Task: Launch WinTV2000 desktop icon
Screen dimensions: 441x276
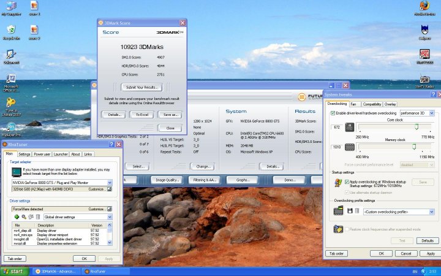Action: pyautogui.click(x=424, y=56)
